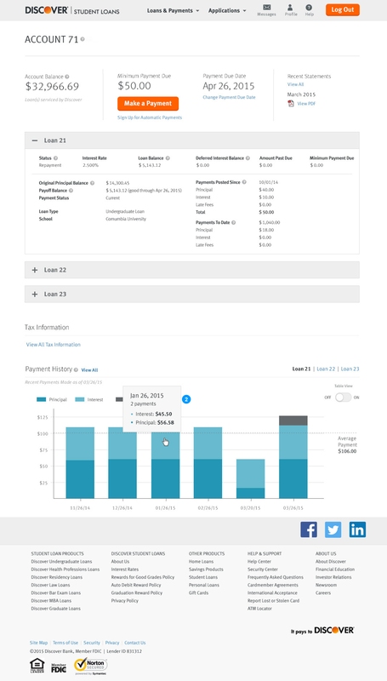
Task: Click the Site Map footer link
Action: 38,643
